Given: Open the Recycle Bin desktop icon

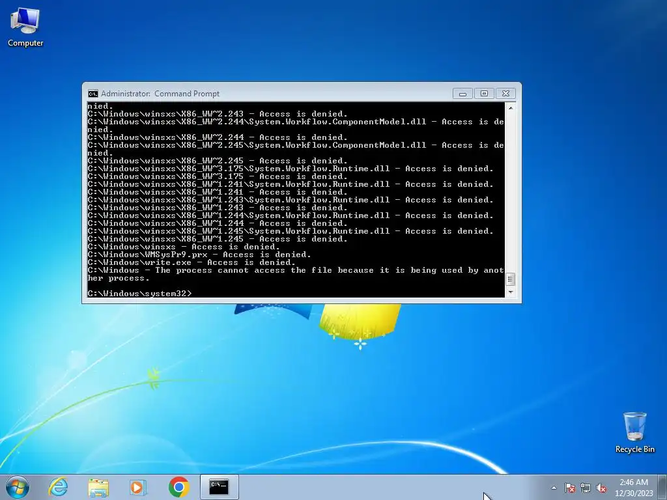Looking at the screenshot, I should pyautogui.click(x=634, y=432).
